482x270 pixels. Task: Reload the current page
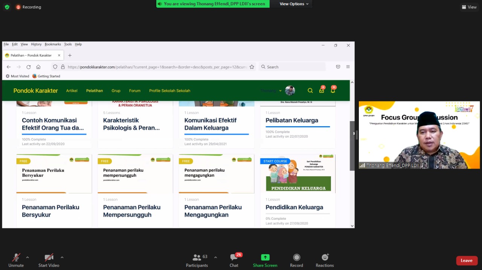pyautogui.click(x=28, y=67)
